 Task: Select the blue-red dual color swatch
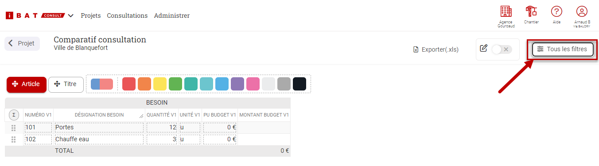click(x=102, y=84)
